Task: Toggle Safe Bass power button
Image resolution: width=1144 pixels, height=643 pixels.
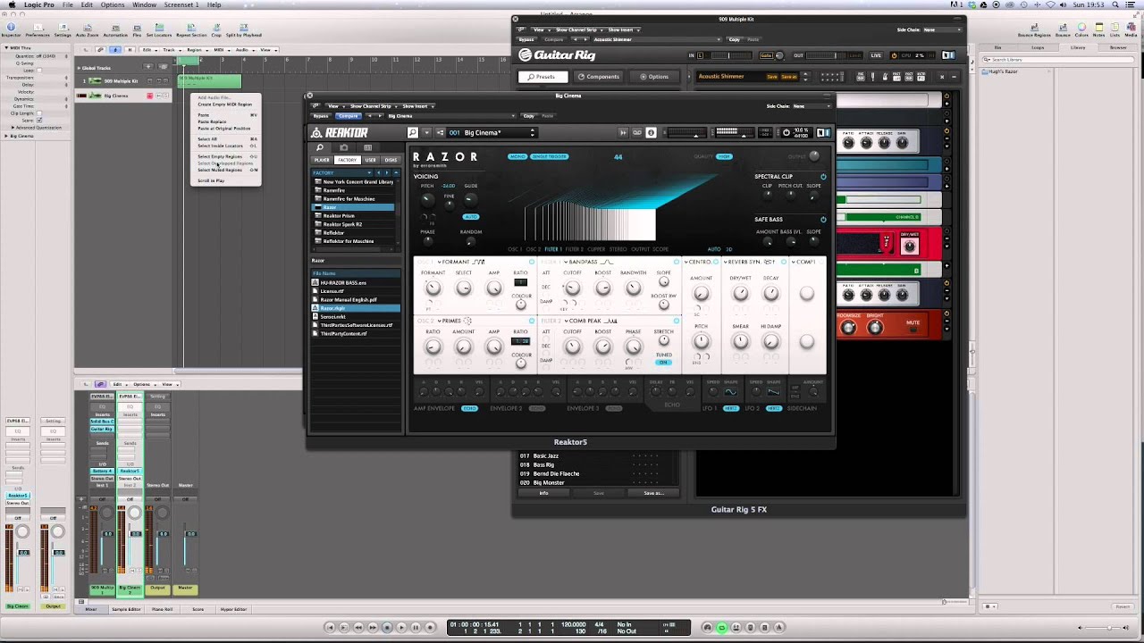Action: tap(823, 219)
